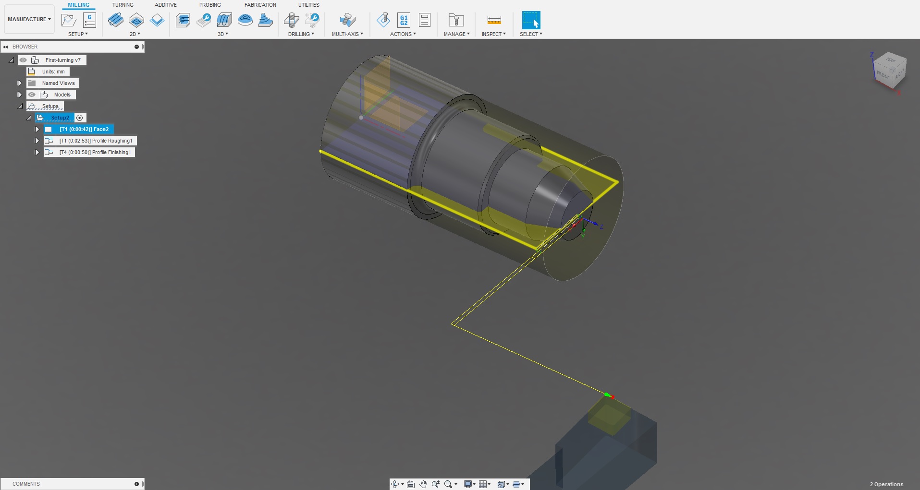
Task: Collapse the Browser panel arrows
Action: pyautogui.click(x=5, y=47)
